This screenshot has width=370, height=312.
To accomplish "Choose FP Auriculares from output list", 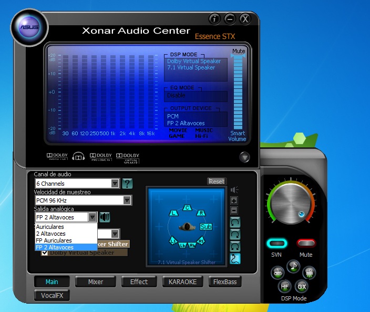I will pyautogui.click(x=66, y=240).
